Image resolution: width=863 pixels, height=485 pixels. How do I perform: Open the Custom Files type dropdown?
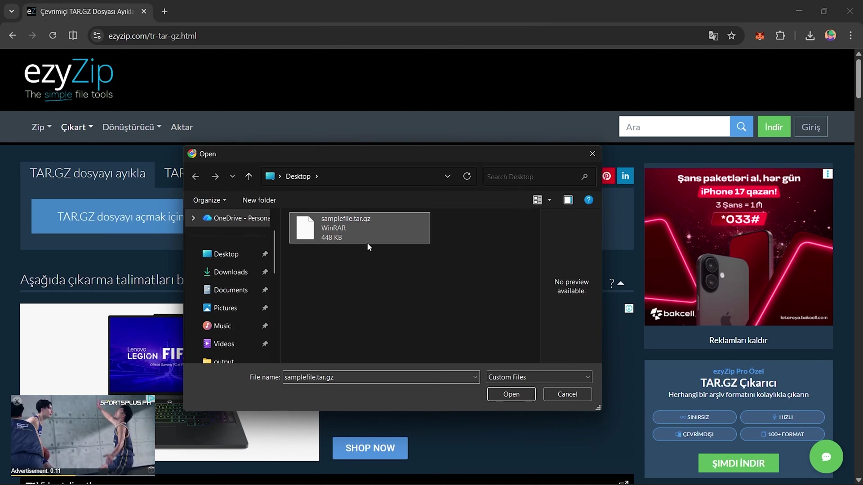tap(539, 377)
